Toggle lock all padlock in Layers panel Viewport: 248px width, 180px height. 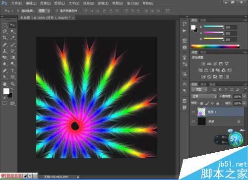click(218, 104)
